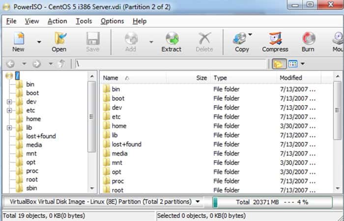Open the Help menu
This screenshot has width=344, height=221.
pyautogui.click(x=140, y=21)
